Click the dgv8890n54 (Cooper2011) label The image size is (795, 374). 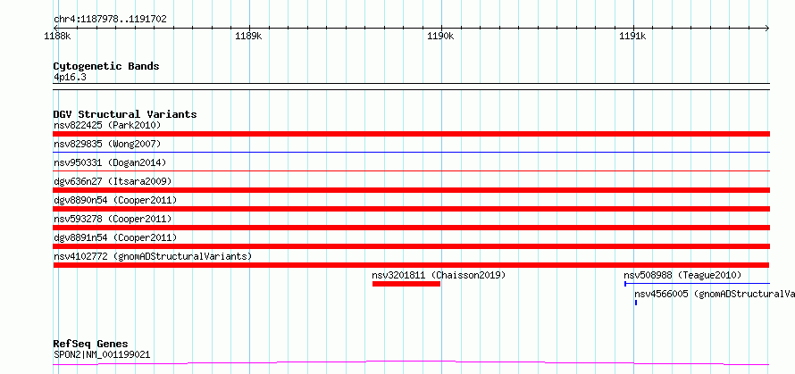click(115, 200)
